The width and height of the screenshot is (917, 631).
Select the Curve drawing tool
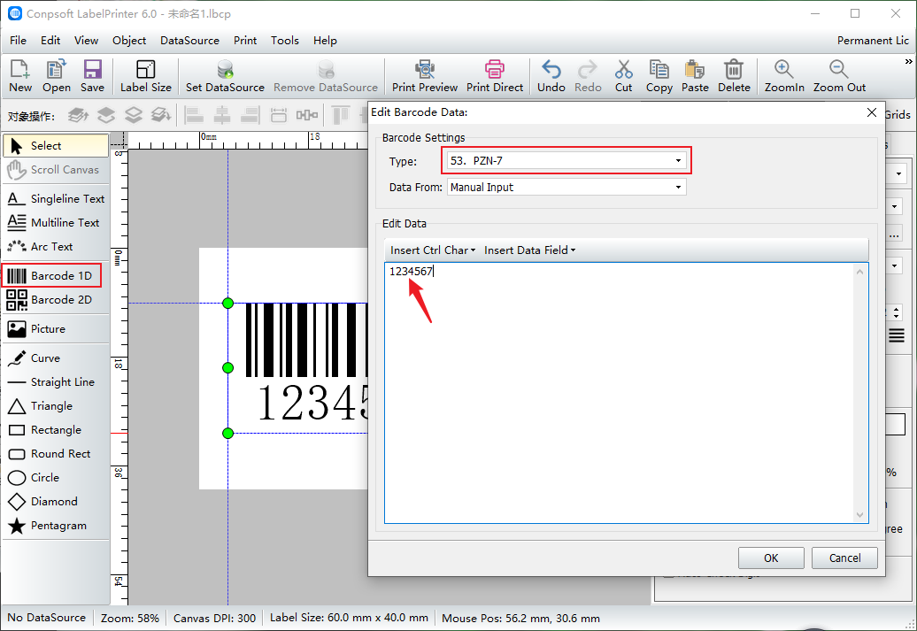click(56, 358)
